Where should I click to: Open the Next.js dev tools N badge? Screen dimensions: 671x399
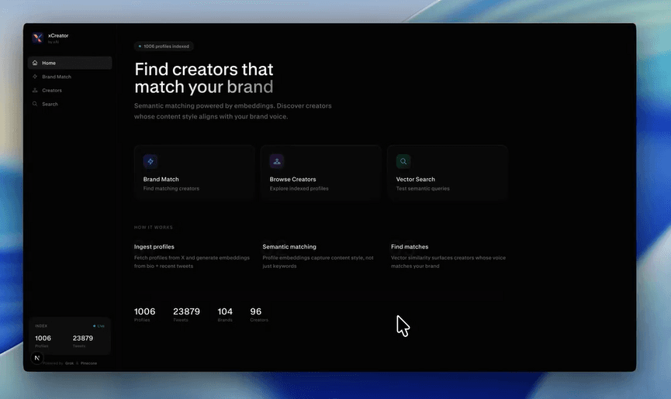tap(36, 358)
